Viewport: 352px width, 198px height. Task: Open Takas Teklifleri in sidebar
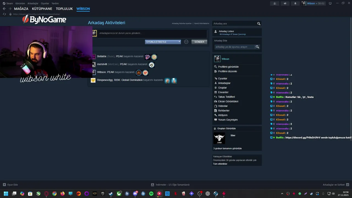pyautogui.click(x=226, y=97)
